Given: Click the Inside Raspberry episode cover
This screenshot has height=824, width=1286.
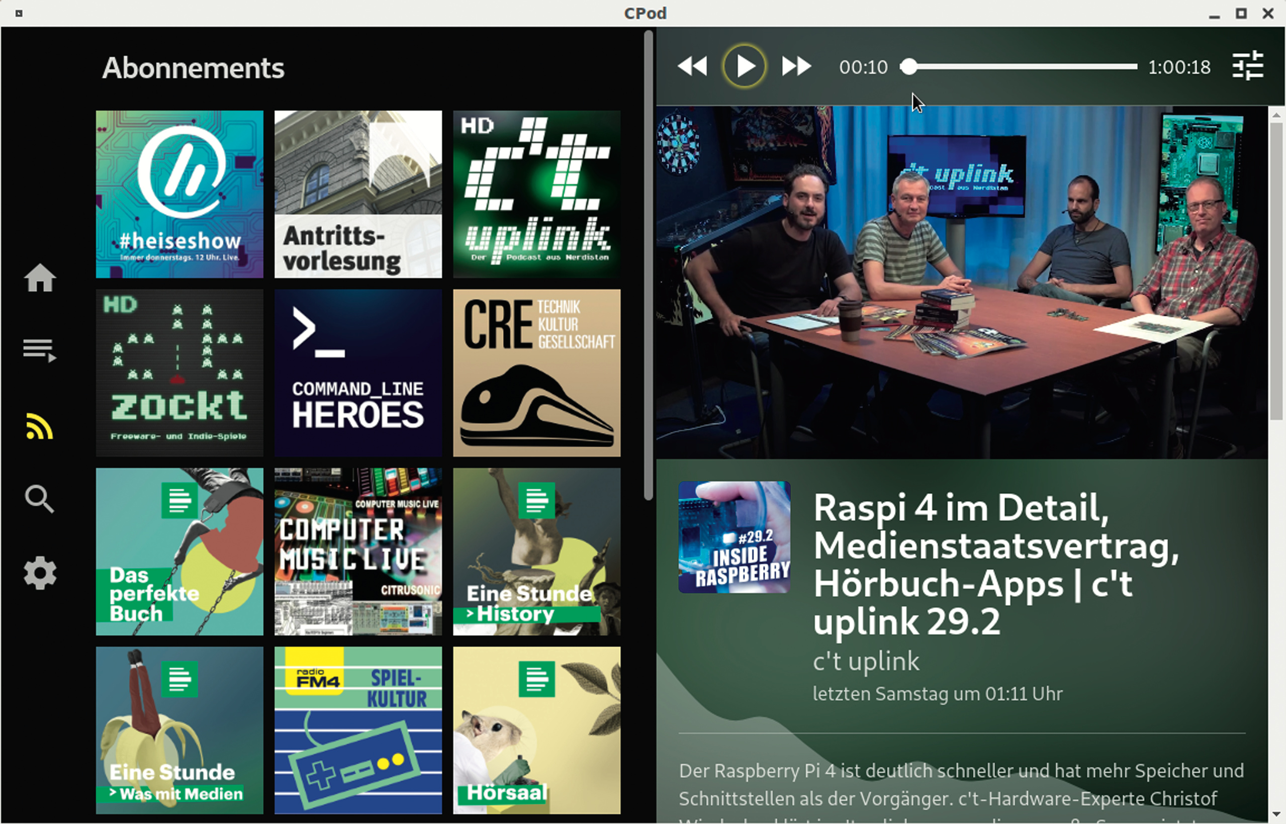Looking at the screenshot, I should (734, 537).
